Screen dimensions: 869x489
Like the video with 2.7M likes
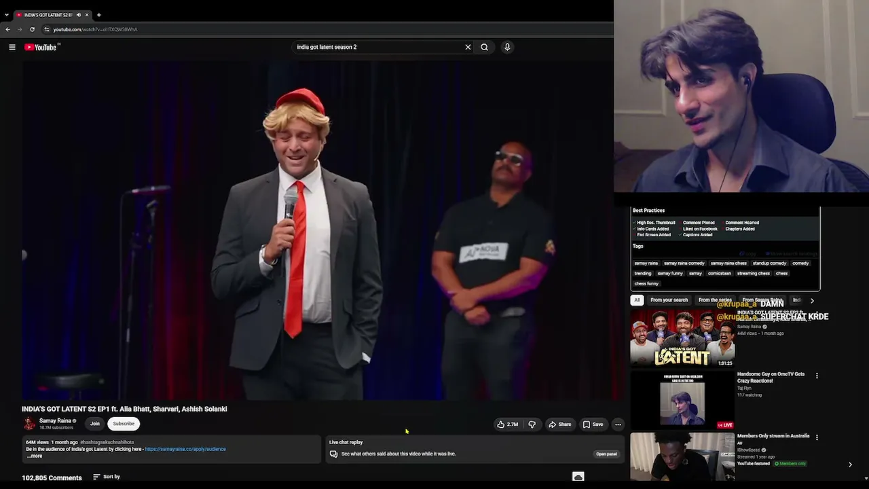point(507,424)
